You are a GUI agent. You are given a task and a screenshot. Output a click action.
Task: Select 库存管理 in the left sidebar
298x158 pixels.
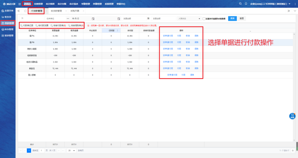point(8,29)
